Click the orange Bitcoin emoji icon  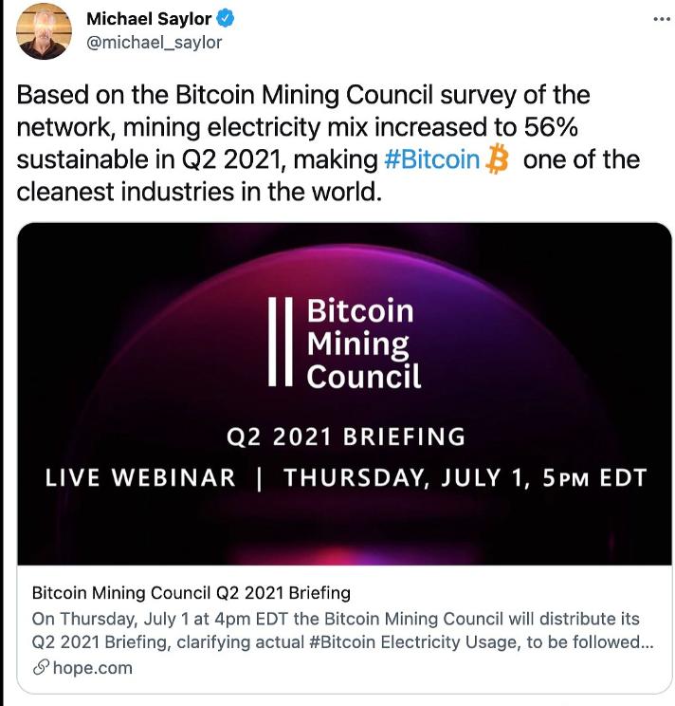497,159
